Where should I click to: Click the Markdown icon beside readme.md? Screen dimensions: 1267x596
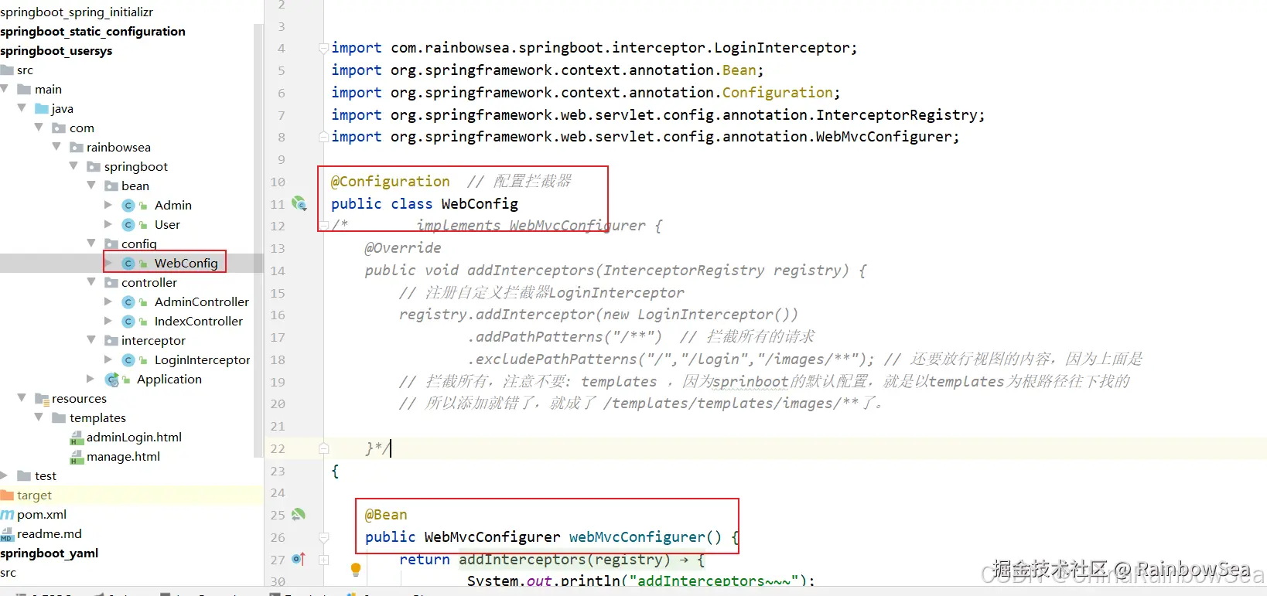[x=8, y=534]
